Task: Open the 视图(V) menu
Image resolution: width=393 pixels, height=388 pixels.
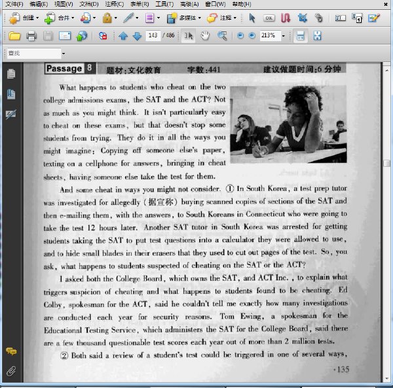Action: (x=64, y=4)
